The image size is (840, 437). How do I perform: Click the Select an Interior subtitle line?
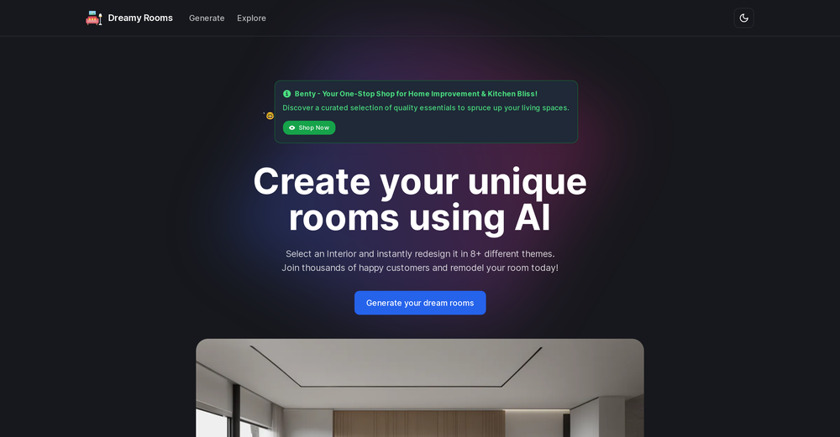click(420, 253)
